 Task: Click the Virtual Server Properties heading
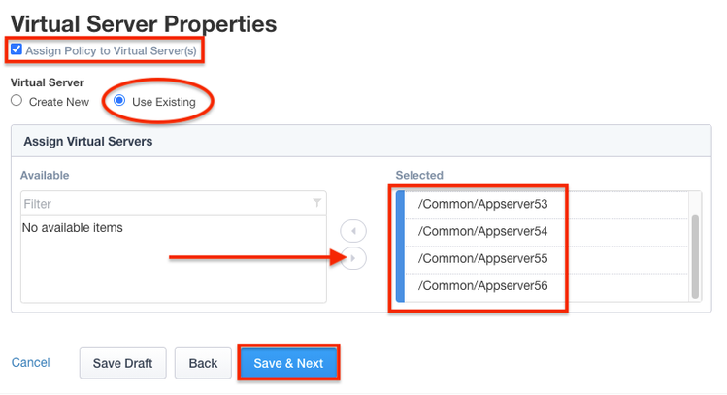coord(144,23)
